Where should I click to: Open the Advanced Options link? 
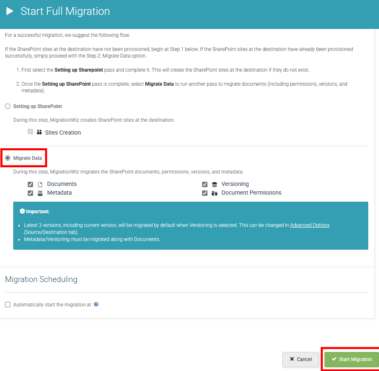pyautogui.click(x=310, y=225)
